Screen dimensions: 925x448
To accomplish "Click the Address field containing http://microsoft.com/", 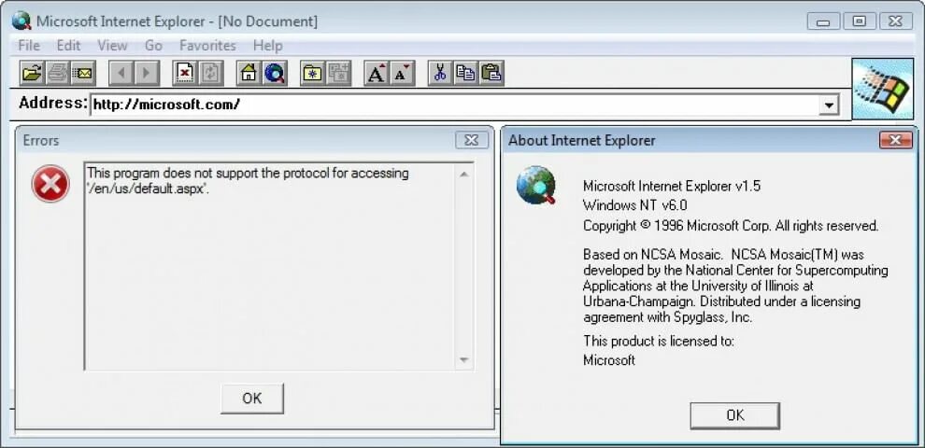I will [455, 105].
